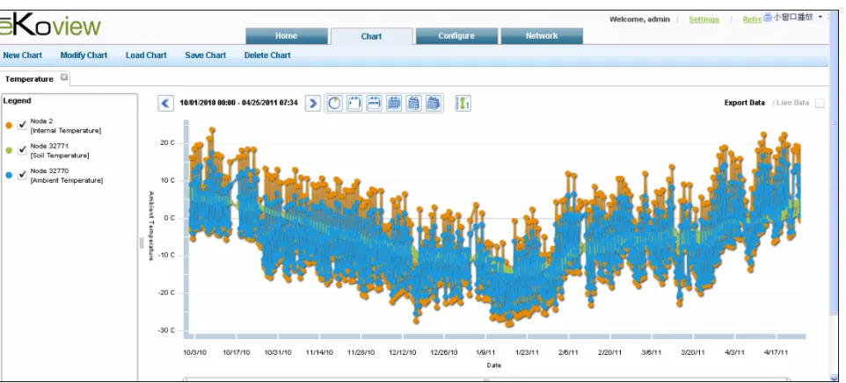The height and width of the screenshot is (383, 846).
Task: Uncheck Node 32771 Soil Temperature
Action: pos(22,150)
